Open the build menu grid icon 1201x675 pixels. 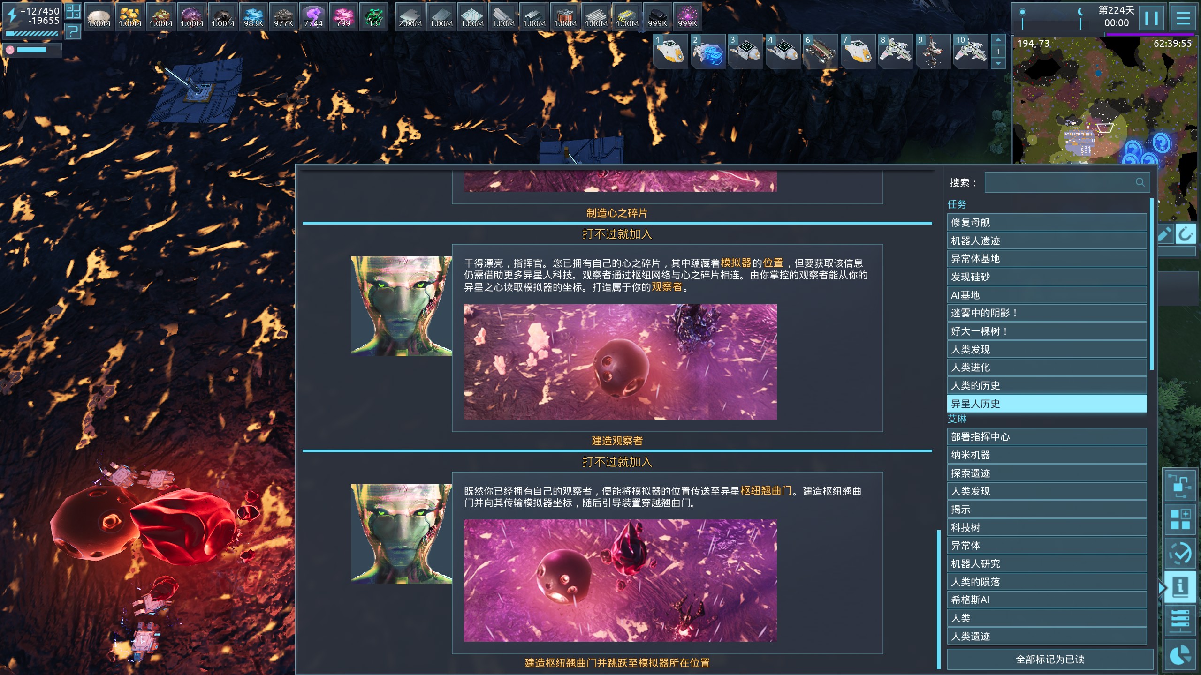(x=1179, y=520)
